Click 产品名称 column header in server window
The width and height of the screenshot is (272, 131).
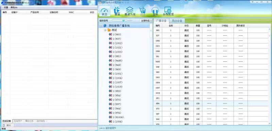tap(35, 12)
